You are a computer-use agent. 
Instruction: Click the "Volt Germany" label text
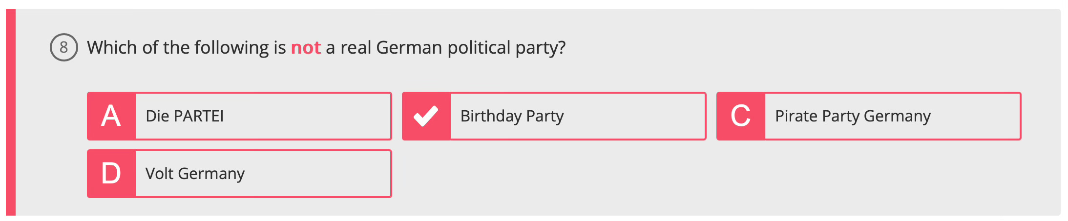[195, 174]
